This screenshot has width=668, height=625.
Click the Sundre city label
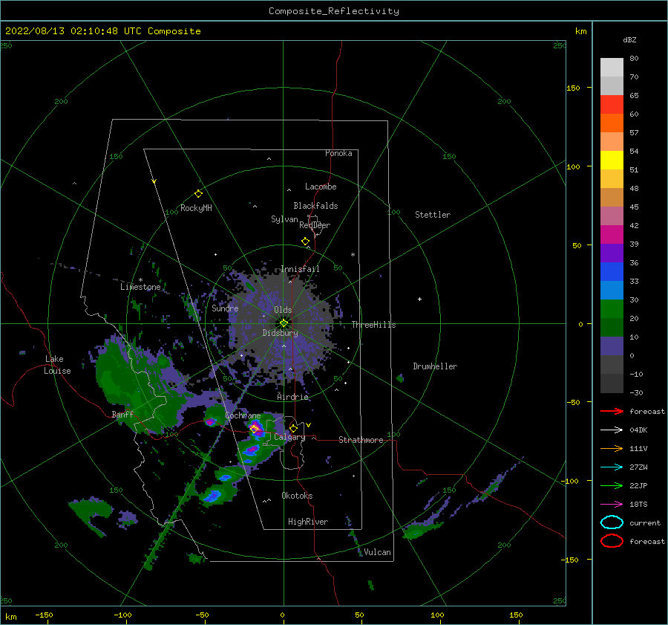(x=225, y=308)
